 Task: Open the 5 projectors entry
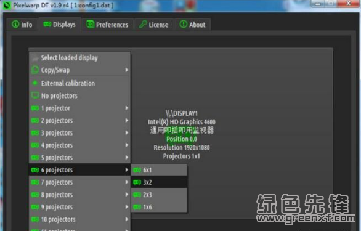click(79, 158)
